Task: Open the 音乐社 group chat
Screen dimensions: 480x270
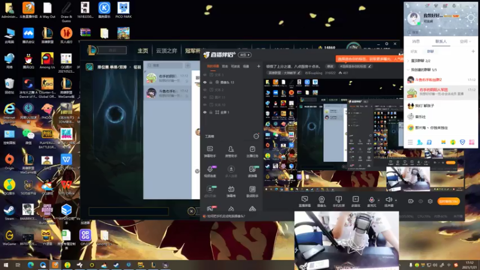Action: pos(441,116)
